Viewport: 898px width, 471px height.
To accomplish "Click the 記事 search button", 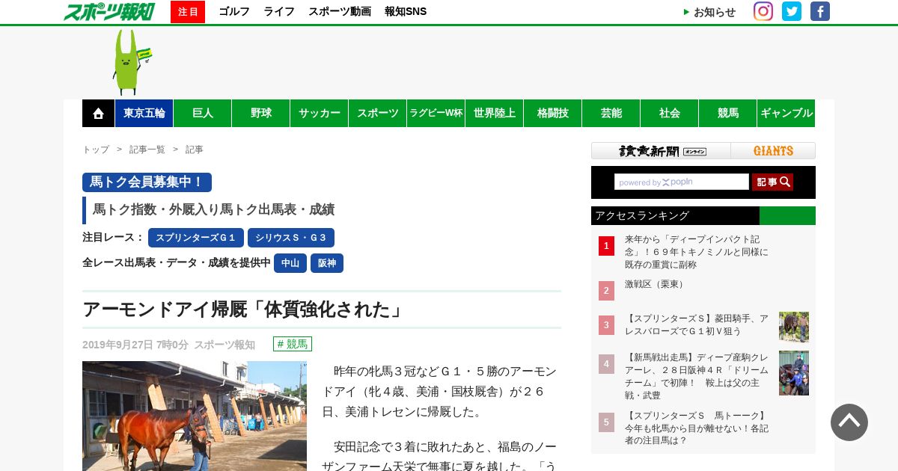I will [772, 182].
